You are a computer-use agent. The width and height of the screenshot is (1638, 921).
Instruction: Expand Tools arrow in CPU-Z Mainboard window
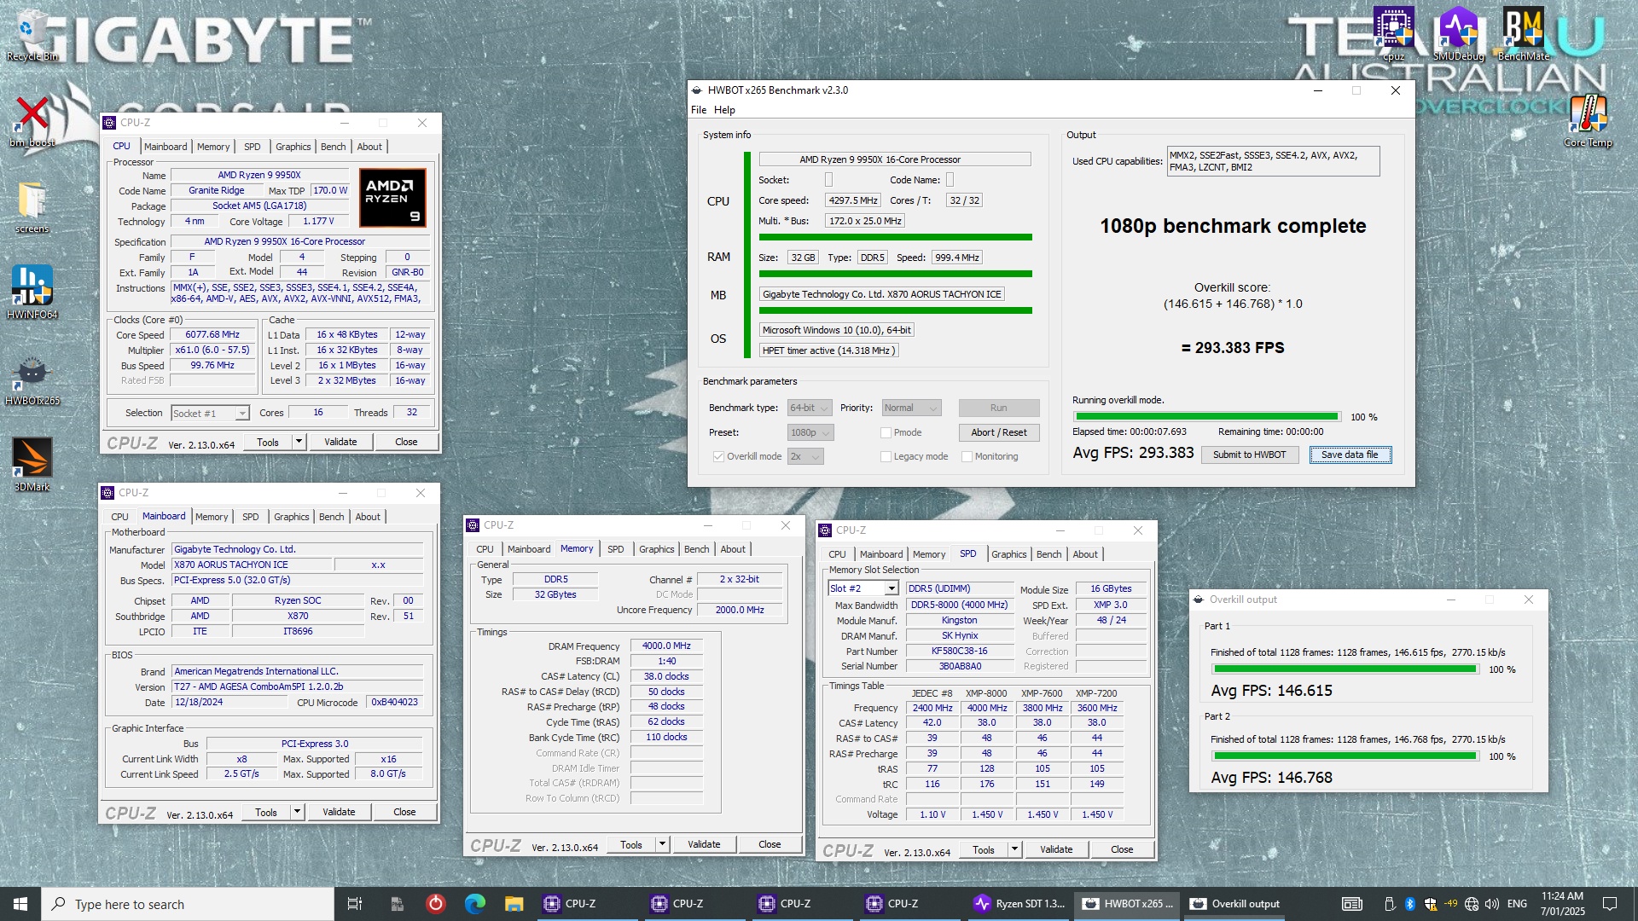(297, 812)
